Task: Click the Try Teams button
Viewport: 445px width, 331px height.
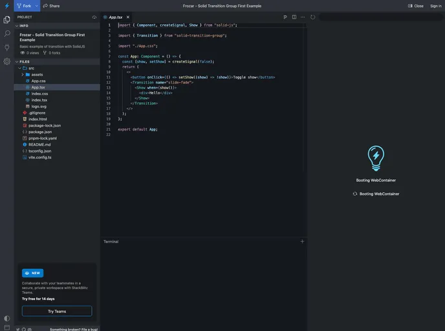Action: [57, 311]
